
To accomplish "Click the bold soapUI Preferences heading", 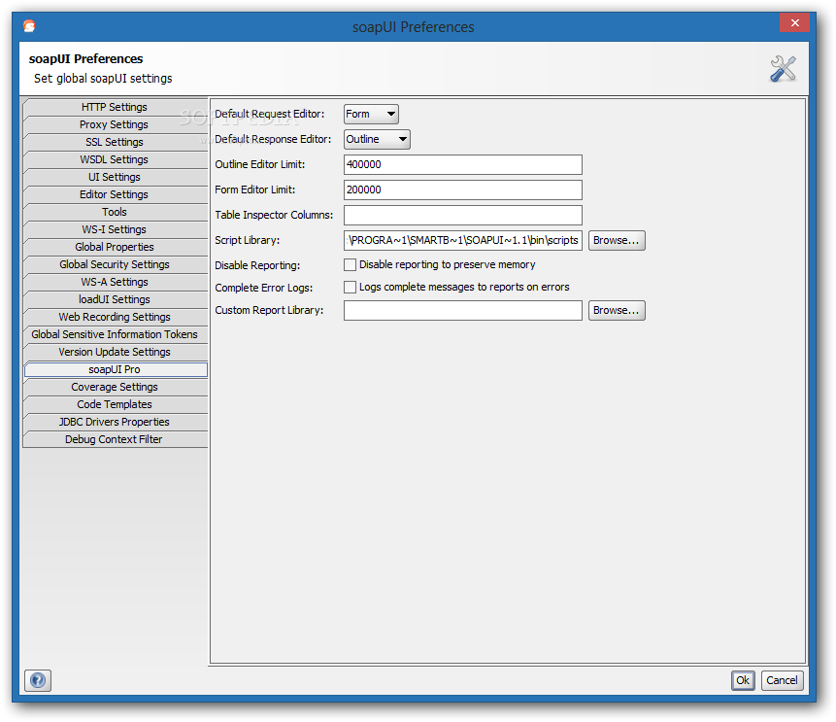I will coord(85,58).
